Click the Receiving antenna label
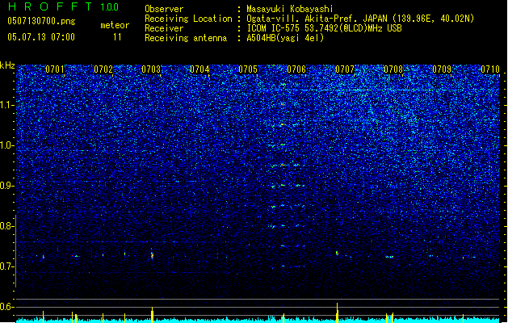This screenshot has width=508, height=323. tap(186, 38)
